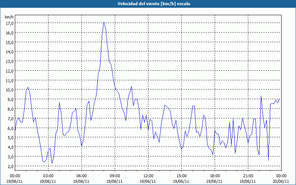Click the 00:00 time label above 20/06/11
The height and width of the screenshot is (185, 296).
coord(281,176)
